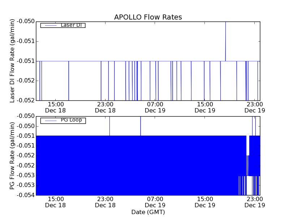Click the blue upward spike in PG Loop plot
This screenshot has height=217, width=289.
141,125
